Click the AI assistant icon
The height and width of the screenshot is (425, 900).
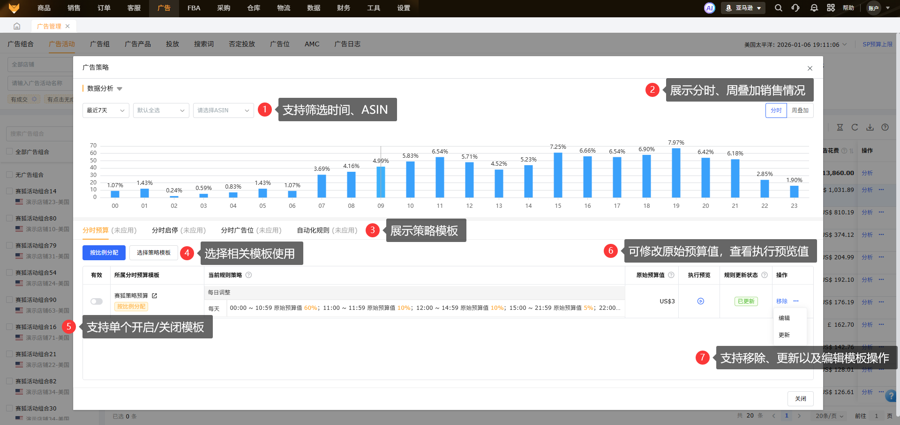coord(709,8)
